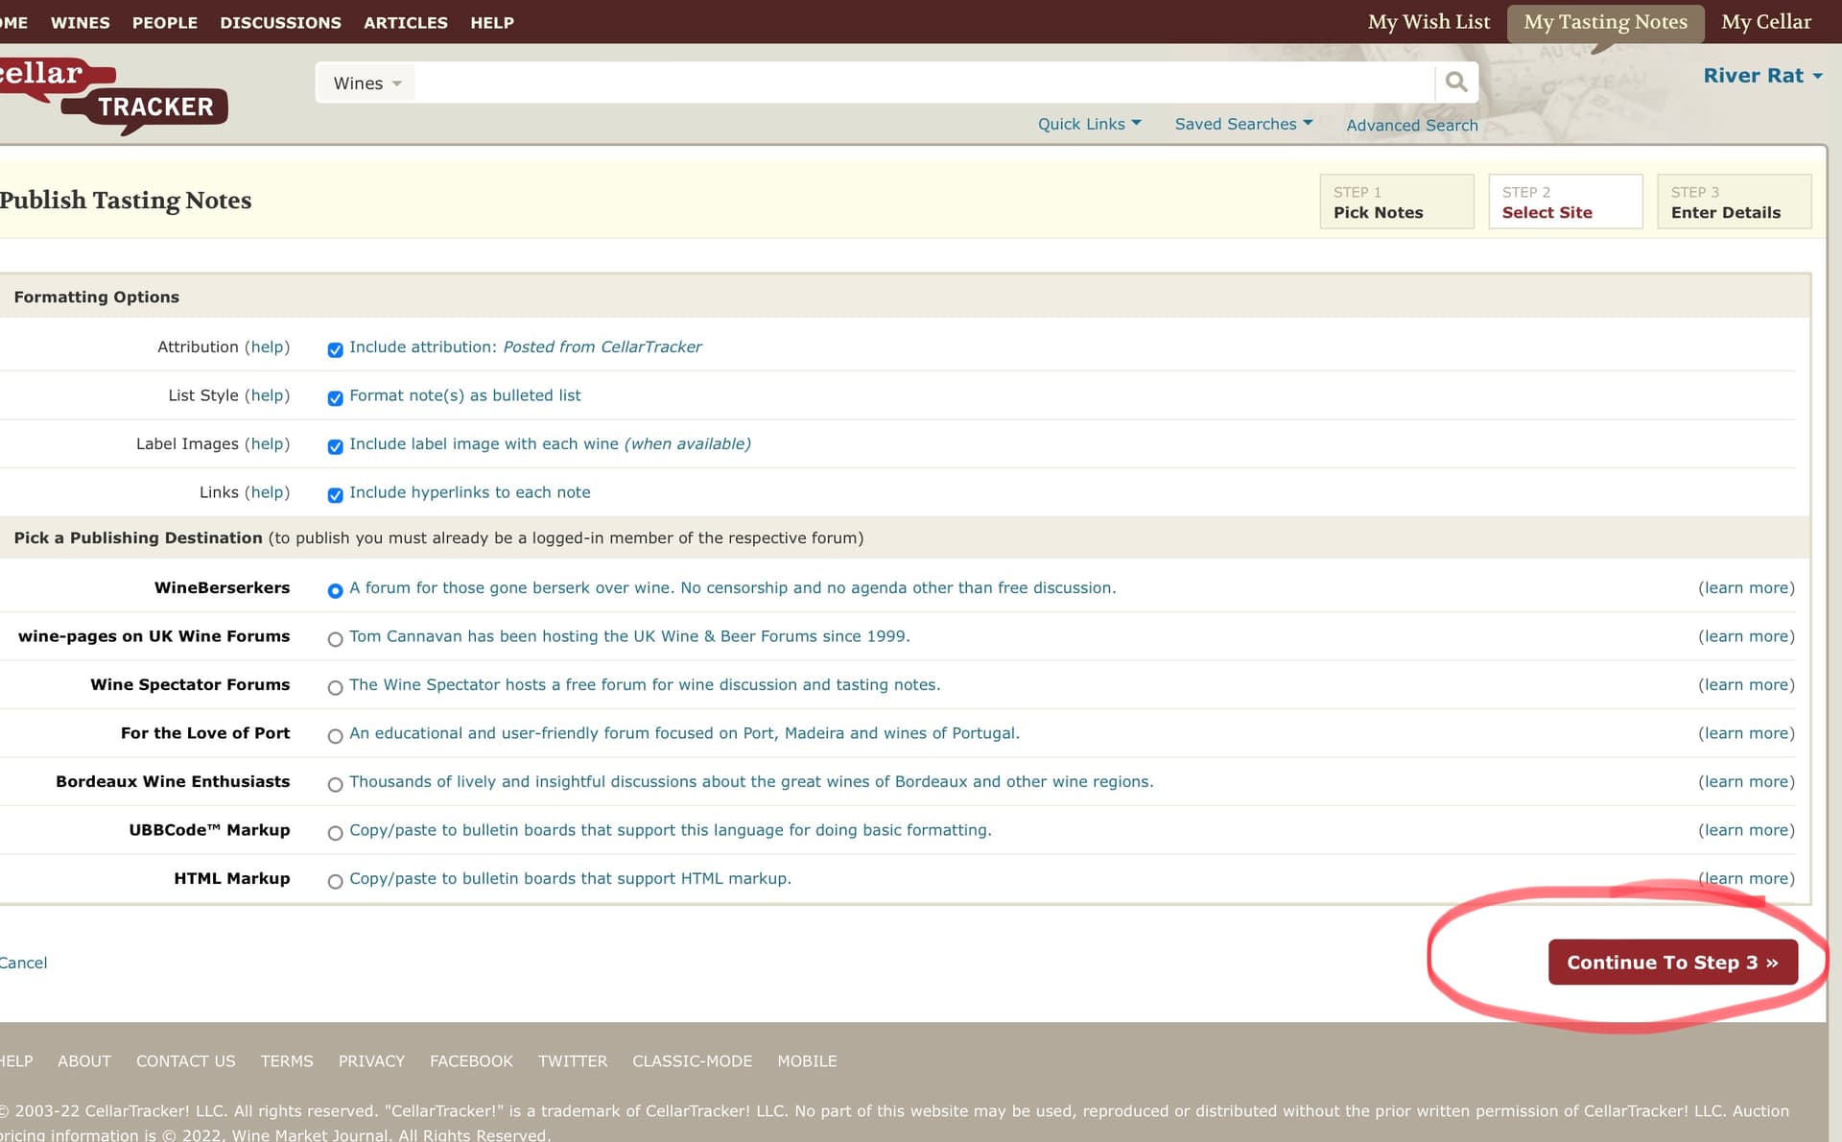Disable Include label image checkbox
The height and width of the screenshot is (1142, 1842).
(x=335, y=446)
